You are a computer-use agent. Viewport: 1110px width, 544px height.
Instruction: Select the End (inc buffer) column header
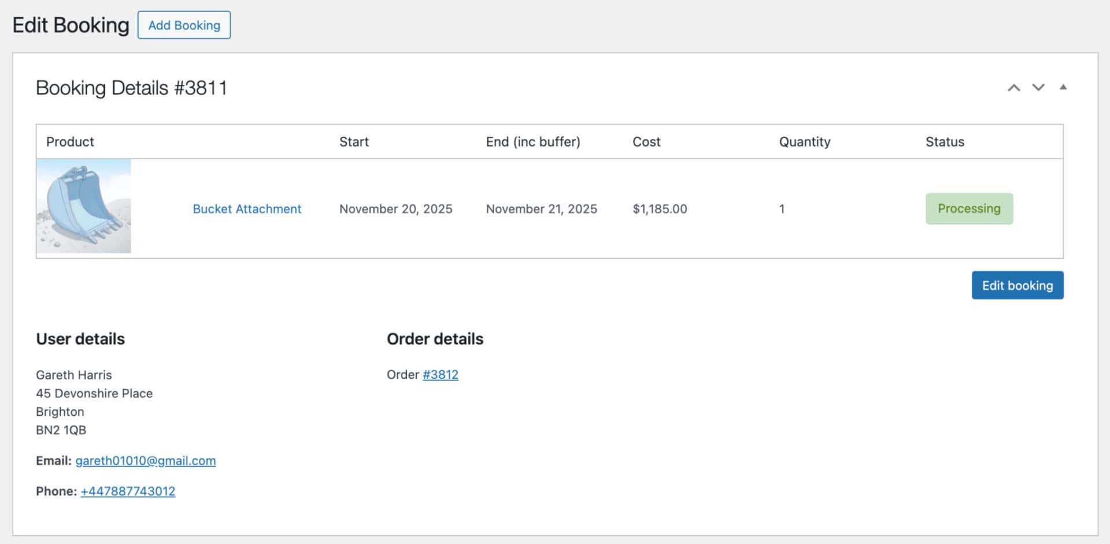533,141
